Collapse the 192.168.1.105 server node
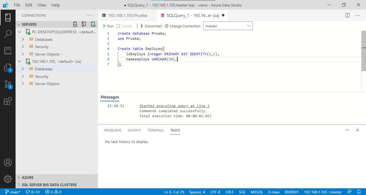 click(x=20, y=61)
